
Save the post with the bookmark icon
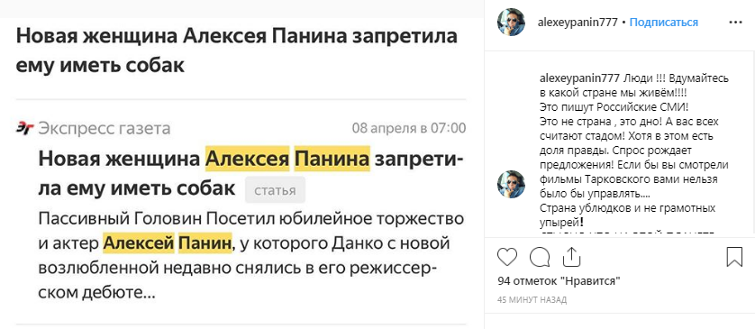[x=734, y=257]
